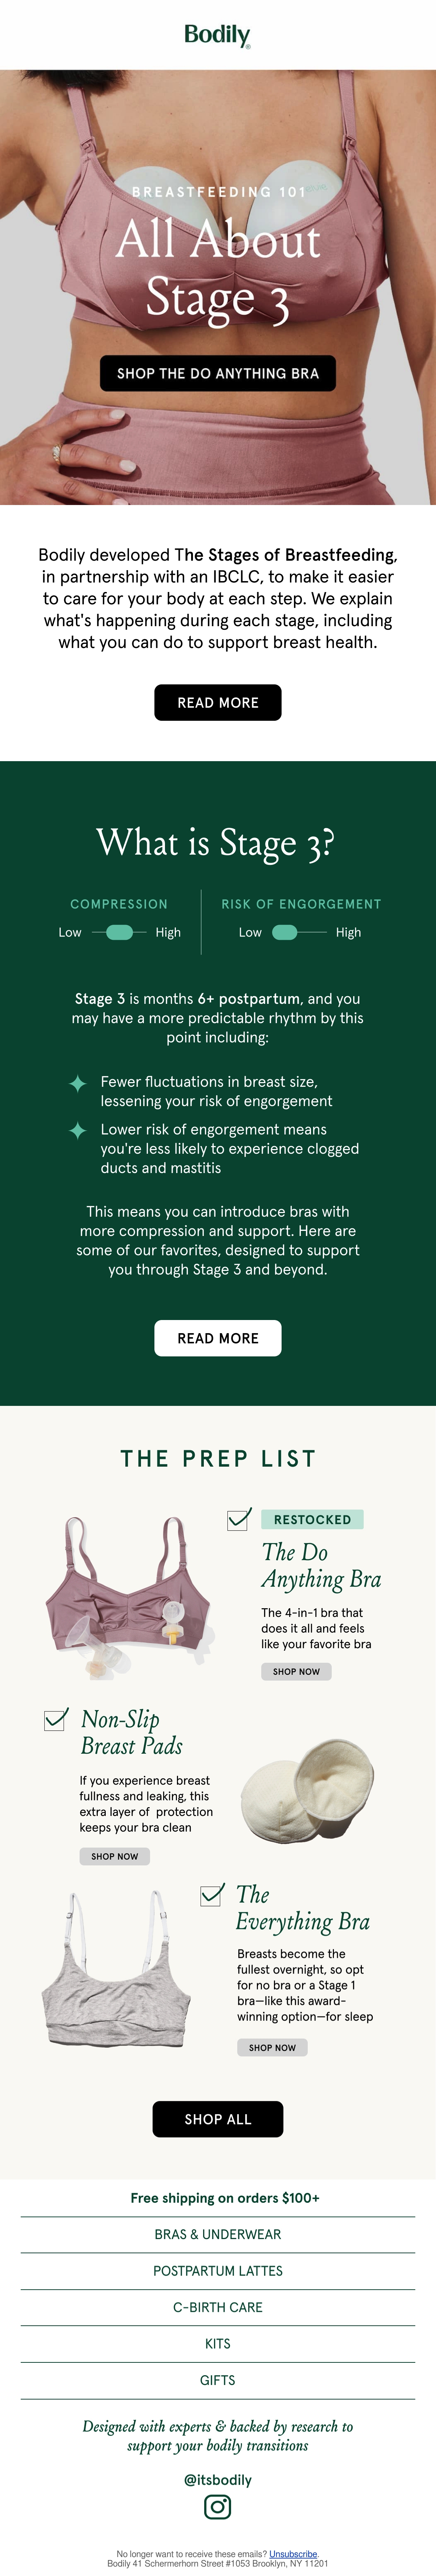The height and width of the screenshot is (2576, 436).
Task: Click the star bullet beside Fewer fluctuations
Action: point(77,1083)
